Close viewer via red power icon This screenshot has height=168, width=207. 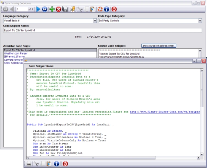65,164
